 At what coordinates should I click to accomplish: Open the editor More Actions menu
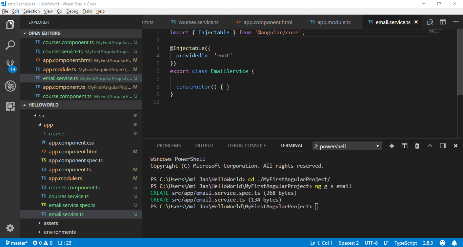tap(455, 22)
